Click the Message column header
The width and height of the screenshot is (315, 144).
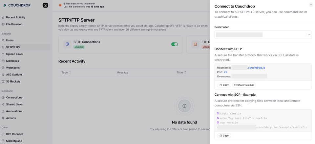122,72
